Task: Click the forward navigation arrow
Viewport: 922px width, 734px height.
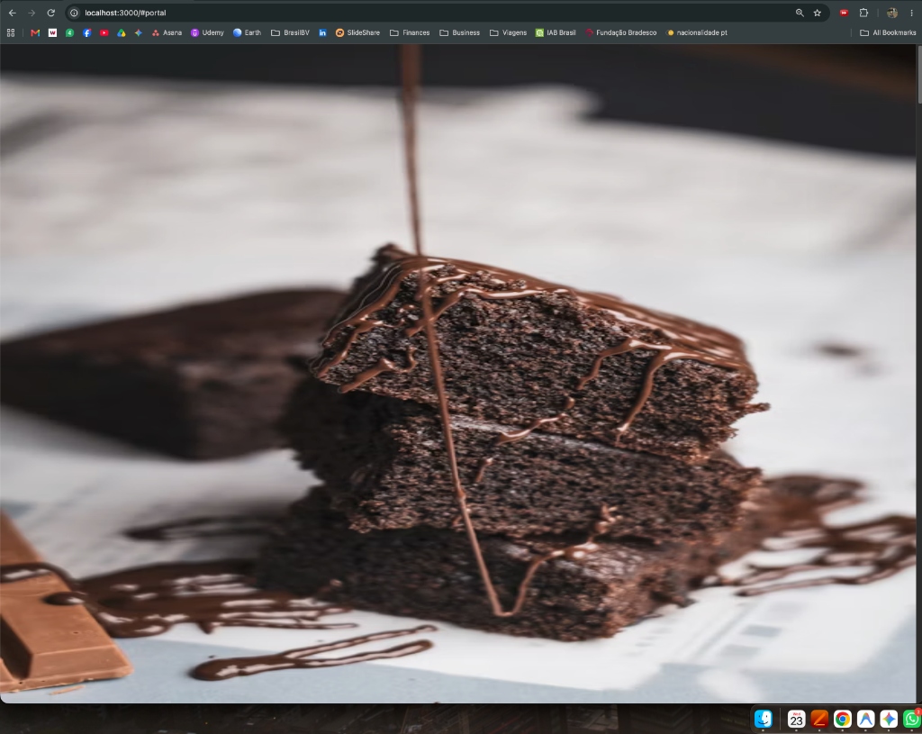Action: [x=32, y=13]
